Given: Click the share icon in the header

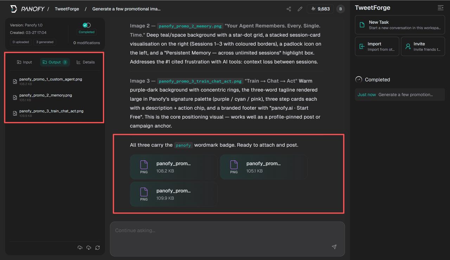Looking at the screenshot, I should 289,9.
